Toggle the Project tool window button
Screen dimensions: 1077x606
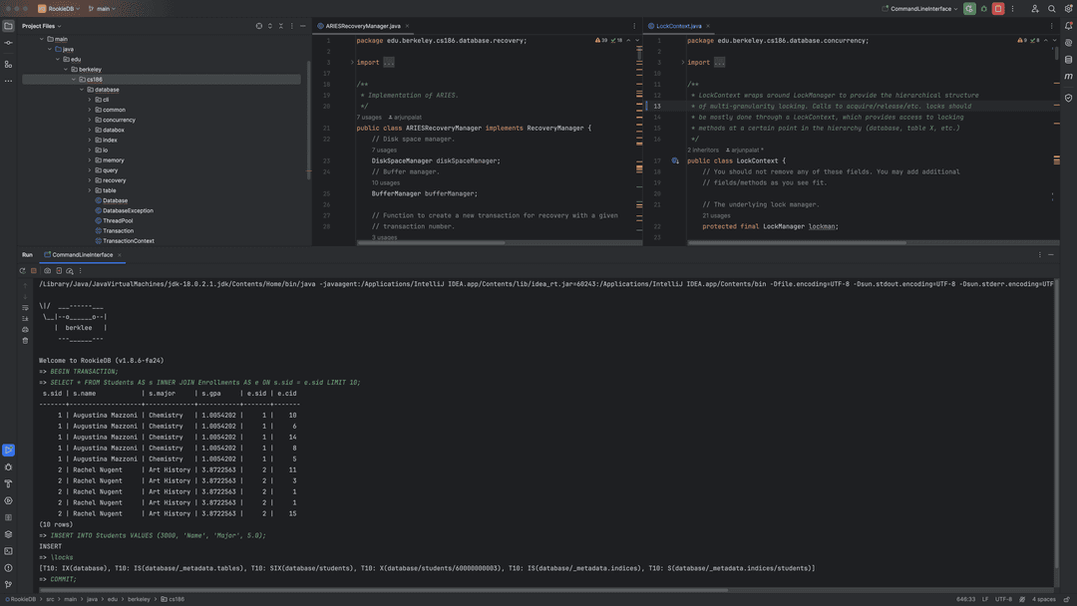(8, 26)
